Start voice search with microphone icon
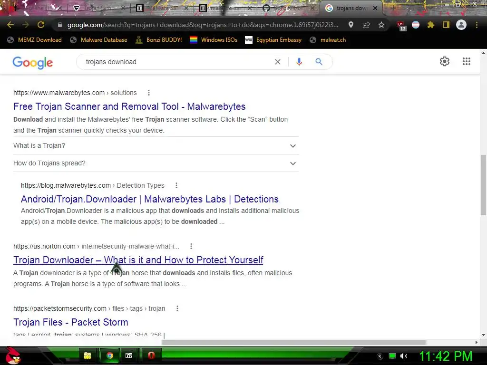The image size is (487, 365). (x=299, y=62)
